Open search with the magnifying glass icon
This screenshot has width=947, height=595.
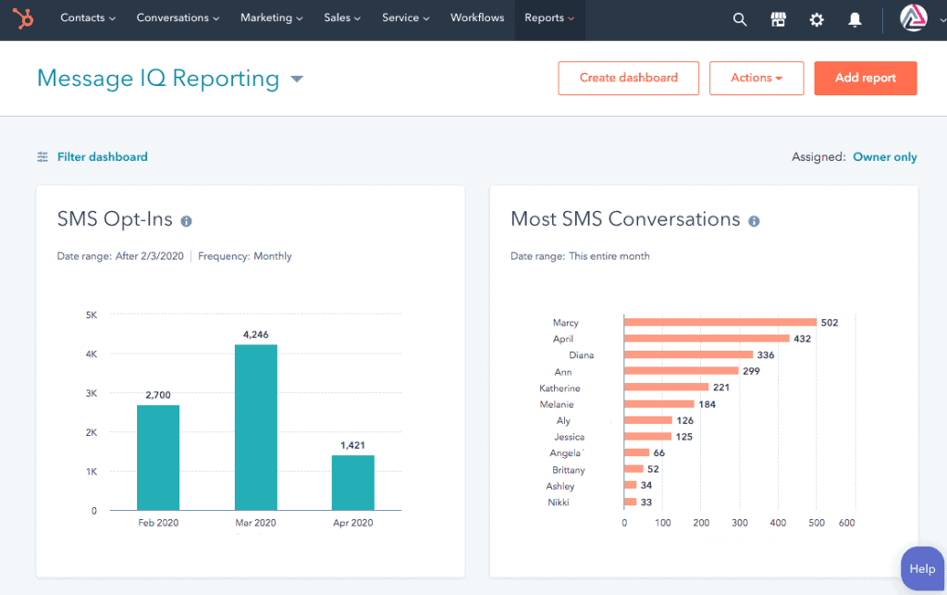(x=739, y=19)
